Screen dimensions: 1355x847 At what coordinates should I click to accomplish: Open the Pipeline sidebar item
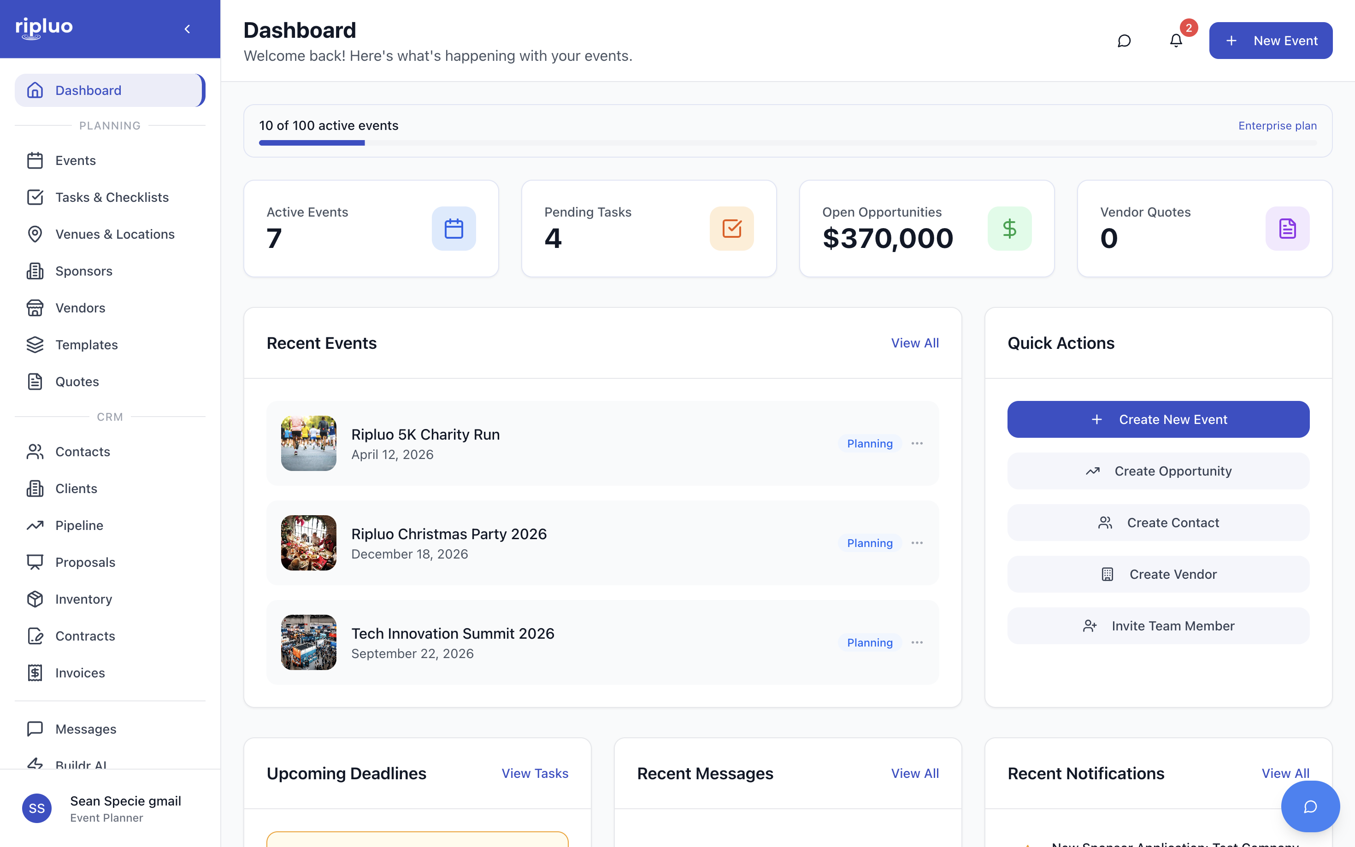coord(79,525)
